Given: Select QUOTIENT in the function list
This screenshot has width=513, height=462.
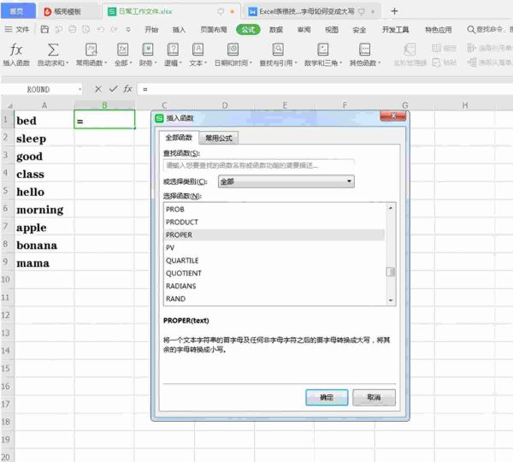Looking at the screenshot, I should tap(274, 273).
